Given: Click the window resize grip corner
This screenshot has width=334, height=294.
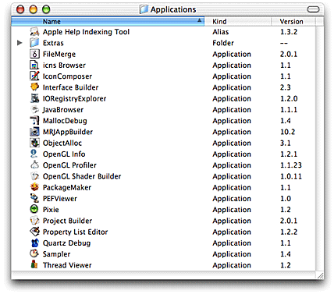Looking at the screenshot, I should click(x=320, y=275).
